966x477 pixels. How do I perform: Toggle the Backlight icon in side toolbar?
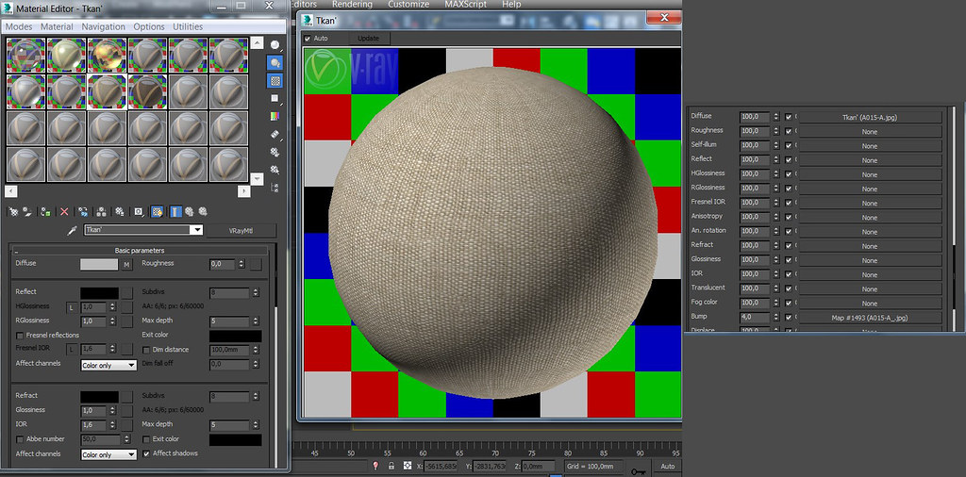(x=275, y=62)
